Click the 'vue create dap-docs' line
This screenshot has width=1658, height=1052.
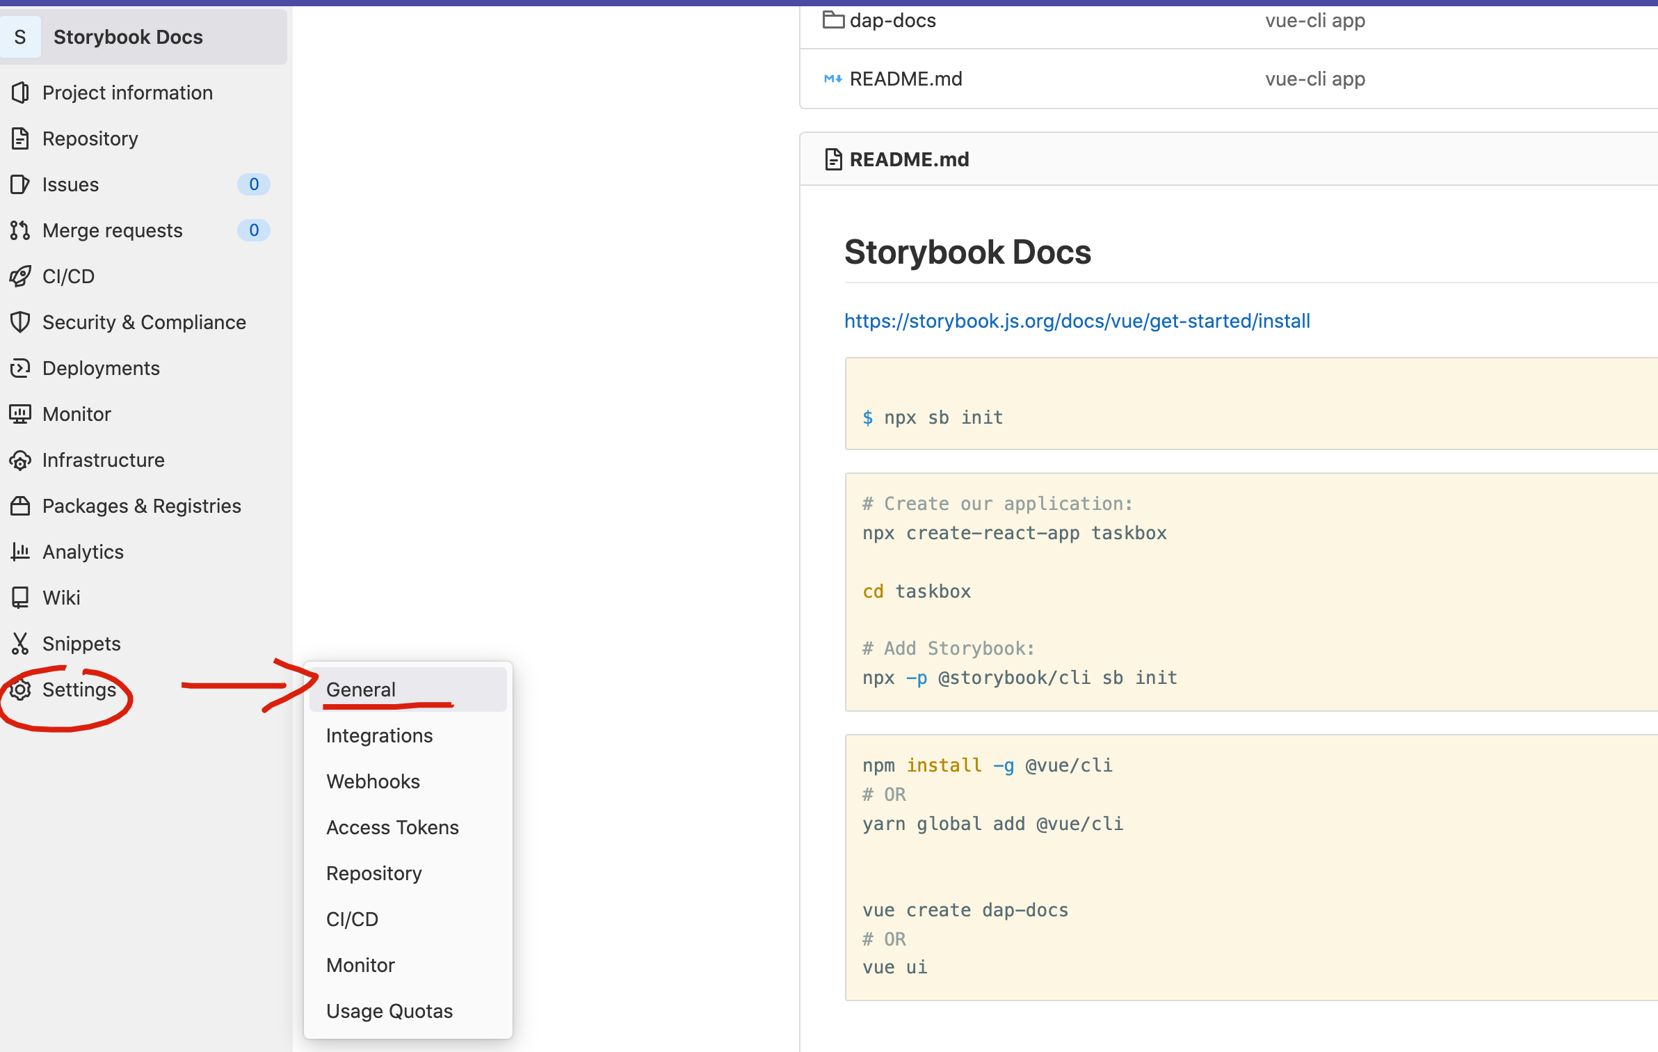click(x=965, y=910)
